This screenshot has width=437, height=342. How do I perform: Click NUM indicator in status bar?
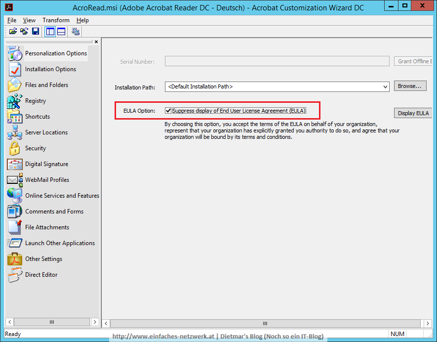tap(397, 334)
